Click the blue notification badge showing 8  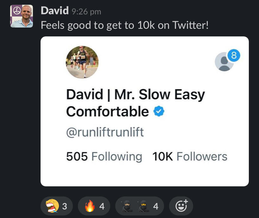(234, 55)
